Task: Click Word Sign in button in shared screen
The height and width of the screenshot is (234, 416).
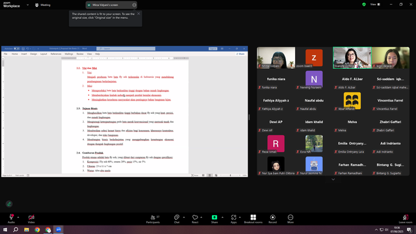Action: click(x=213, y=49)
